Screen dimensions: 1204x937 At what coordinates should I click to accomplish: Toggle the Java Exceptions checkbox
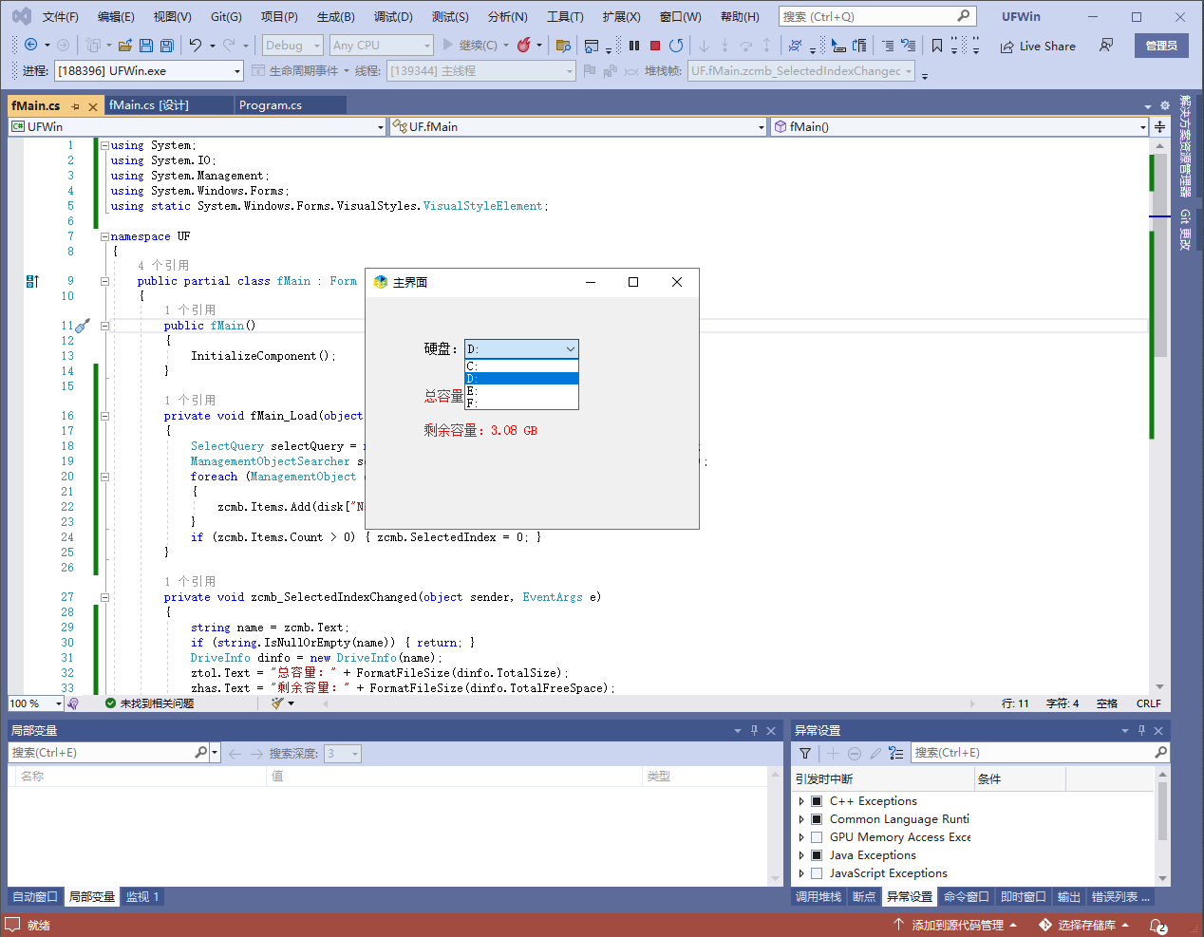[817, 855]
